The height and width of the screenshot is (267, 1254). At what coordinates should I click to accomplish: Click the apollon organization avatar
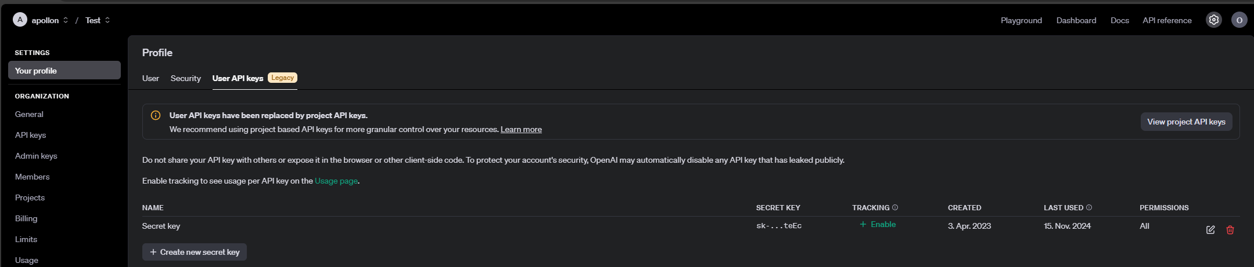[20, 20]
